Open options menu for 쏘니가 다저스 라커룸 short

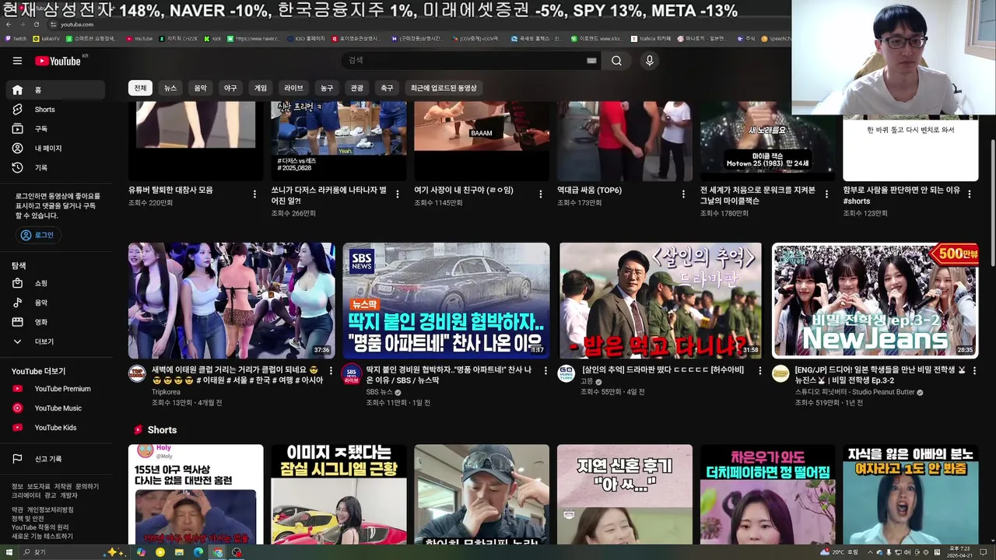pos(398,194)
